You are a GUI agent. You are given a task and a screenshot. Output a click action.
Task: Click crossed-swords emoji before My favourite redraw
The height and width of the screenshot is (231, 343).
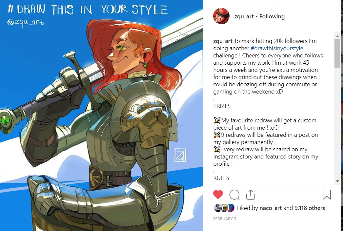pyautogui.click(x=217, y=120)
